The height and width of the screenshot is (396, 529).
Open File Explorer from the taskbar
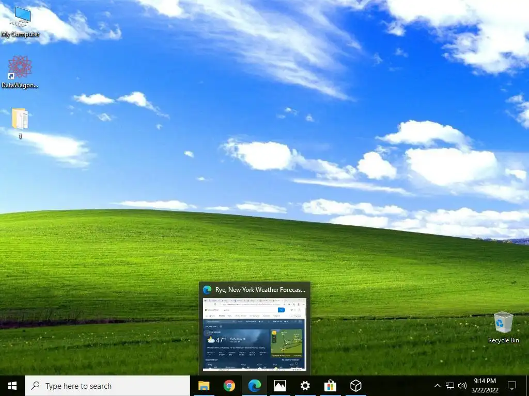coord(204,386)
